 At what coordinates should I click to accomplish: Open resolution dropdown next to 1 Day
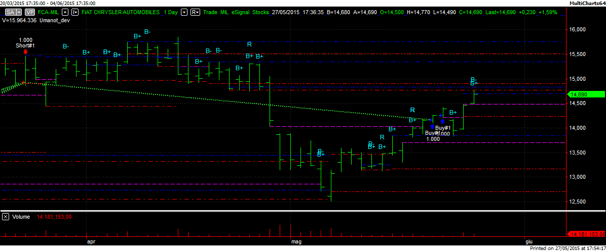183,12
